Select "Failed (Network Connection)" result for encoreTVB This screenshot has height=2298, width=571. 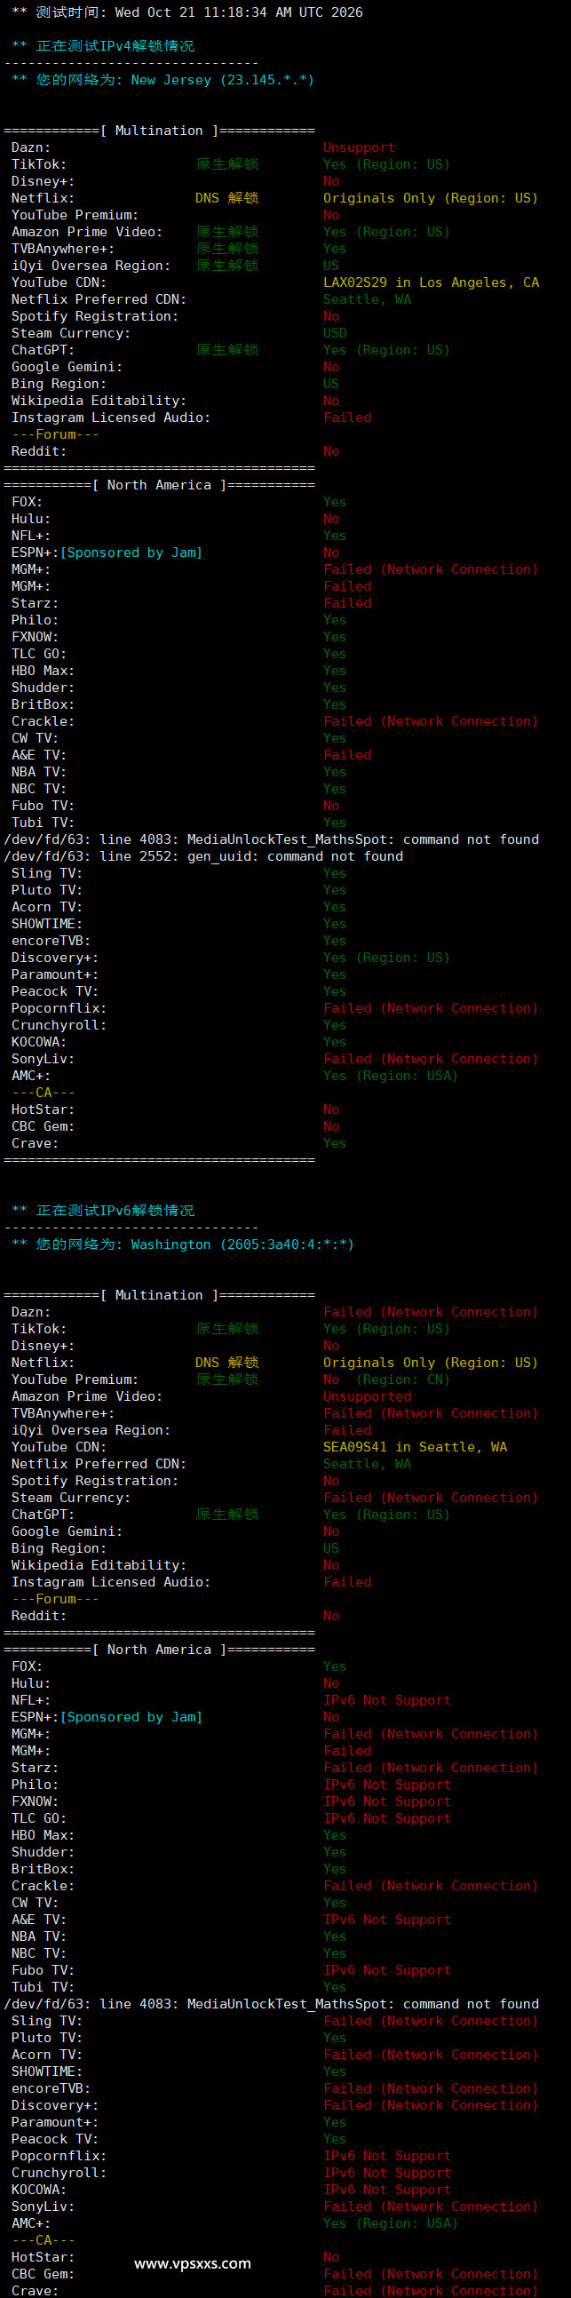431,2088
